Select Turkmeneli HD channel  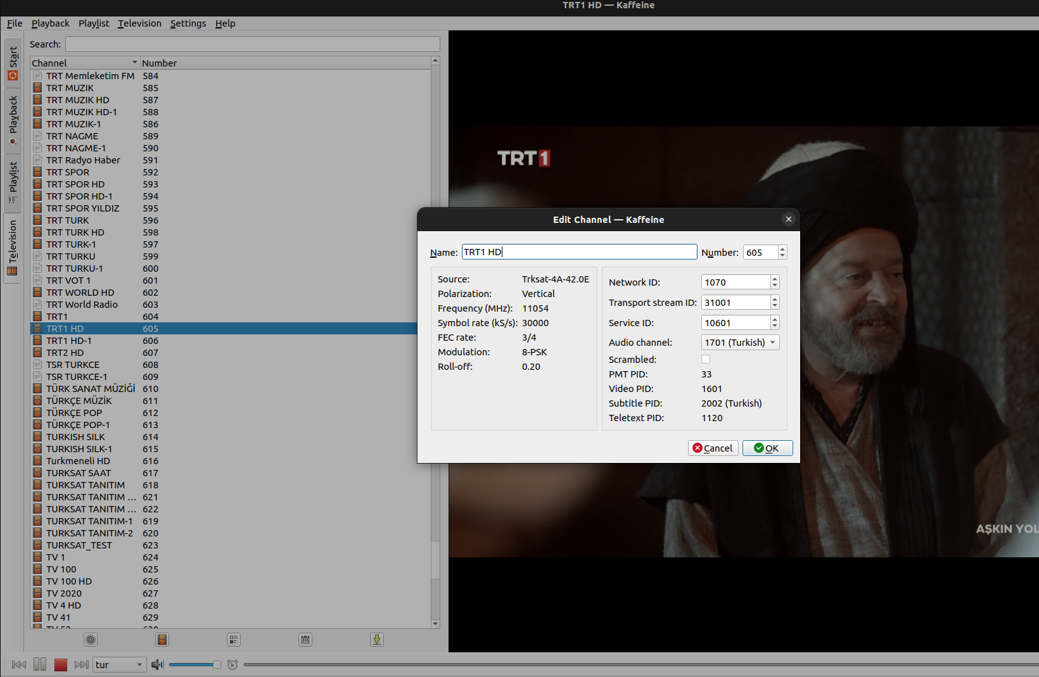point(231,461)
